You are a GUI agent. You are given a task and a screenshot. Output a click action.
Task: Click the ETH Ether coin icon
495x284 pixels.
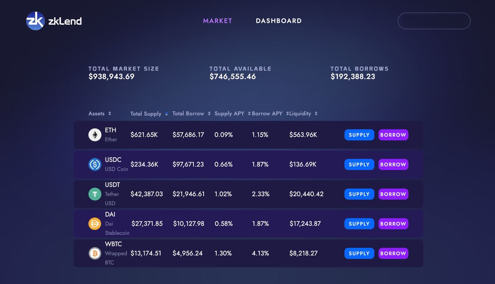(95, 135)
